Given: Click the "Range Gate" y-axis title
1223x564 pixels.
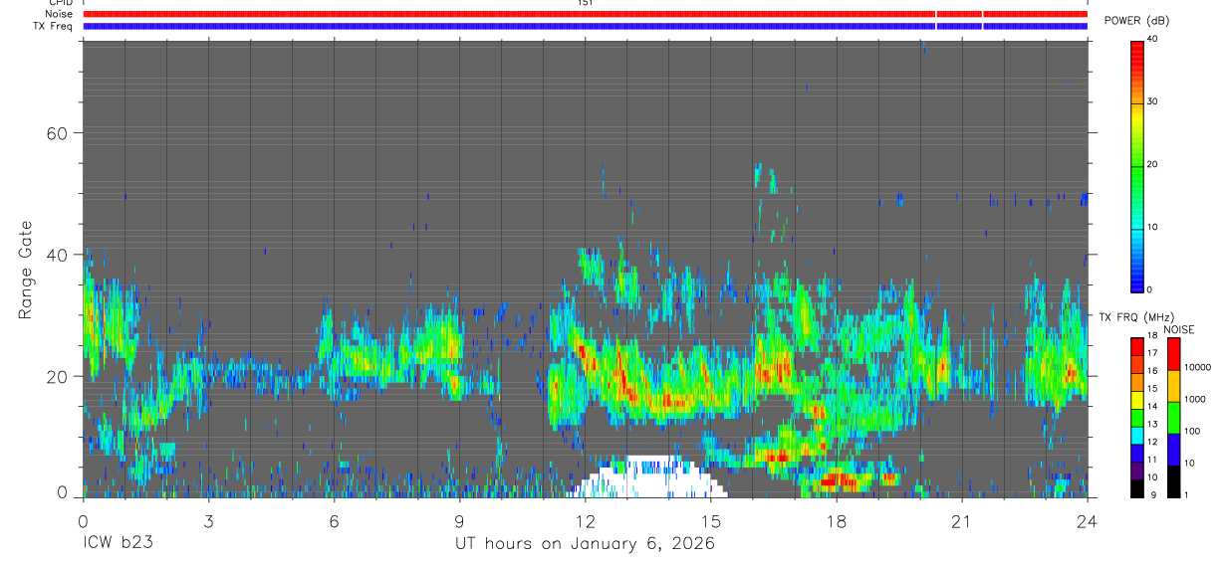Looking at the screenshot, I should click(26, 270).
